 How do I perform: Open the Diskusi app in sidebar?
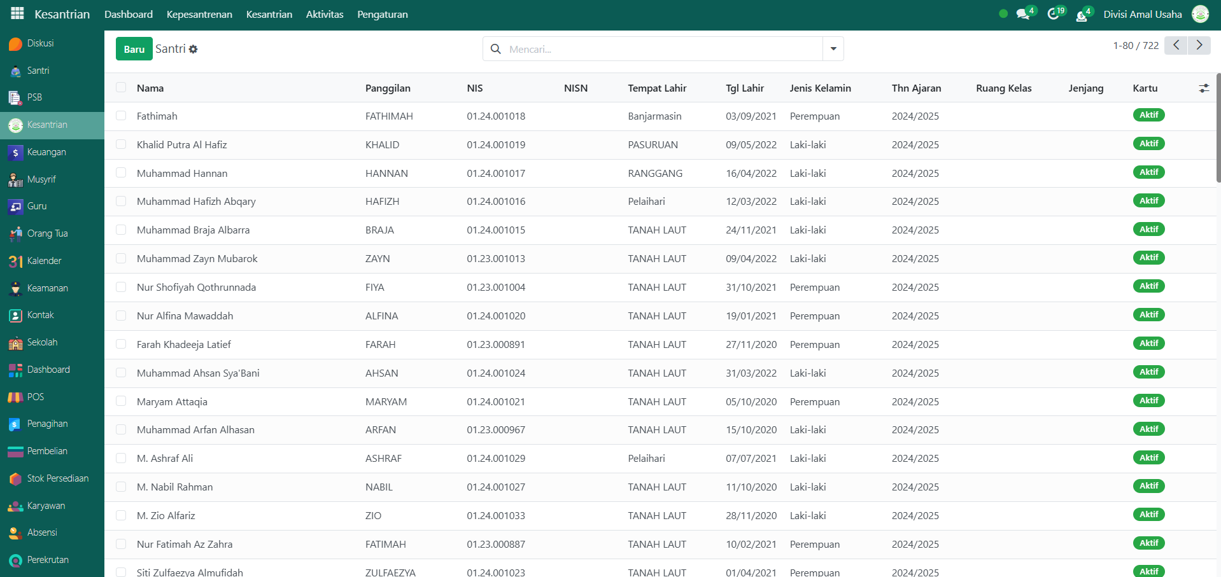(x=39, y=43)
